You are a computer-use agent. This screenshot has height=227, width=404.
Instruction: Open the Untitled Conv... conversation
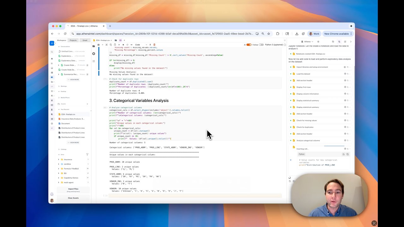coord(67,51)
